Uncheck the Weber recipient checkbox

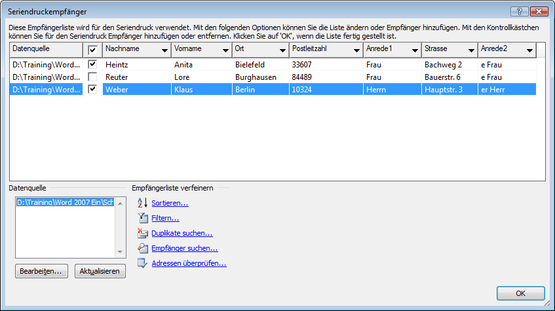click(92, 89)
